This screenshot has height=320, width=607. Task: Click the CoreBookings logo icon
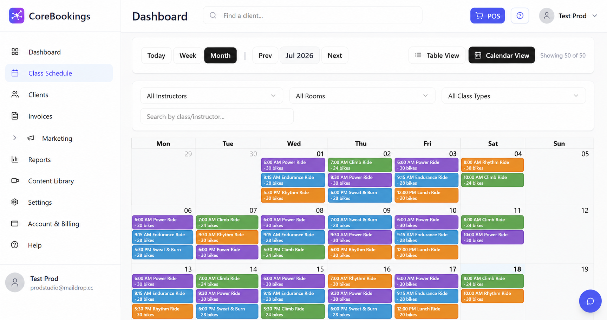[x=17, y=16]
